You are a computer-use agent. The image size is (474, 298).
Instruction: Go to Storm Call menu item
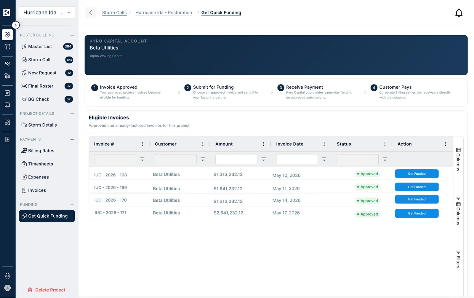coord(47,60)
